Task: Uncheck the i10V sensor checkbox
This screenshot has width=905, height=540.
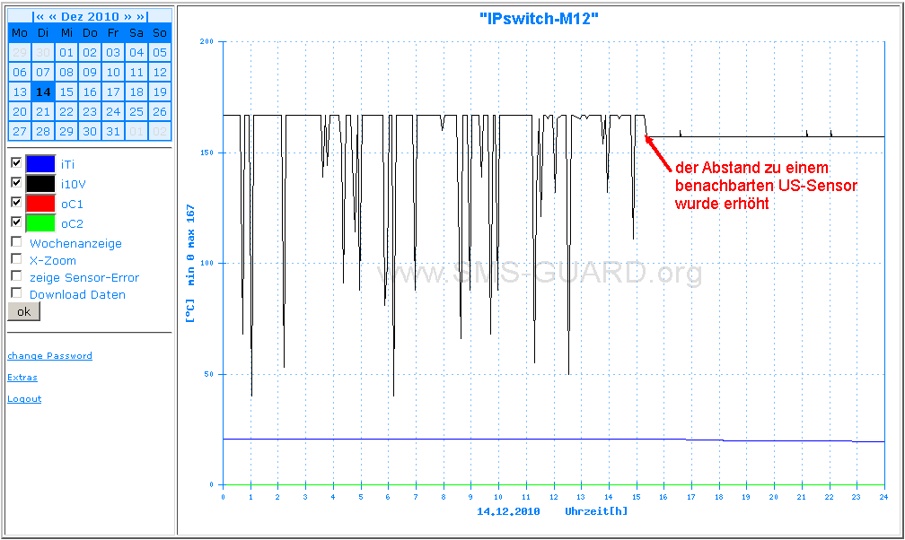Action: tap(16, 182)
